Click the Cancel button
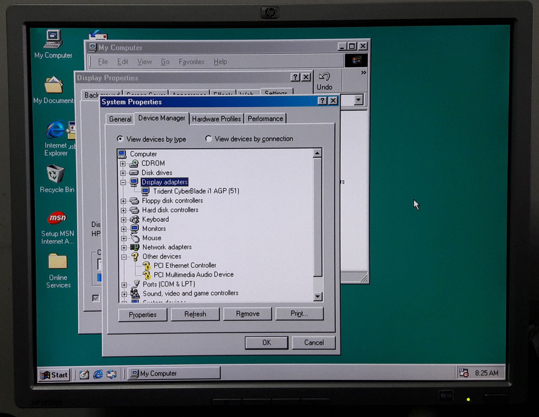This screenshot has height=417, width=539. [x=313, y=342]
